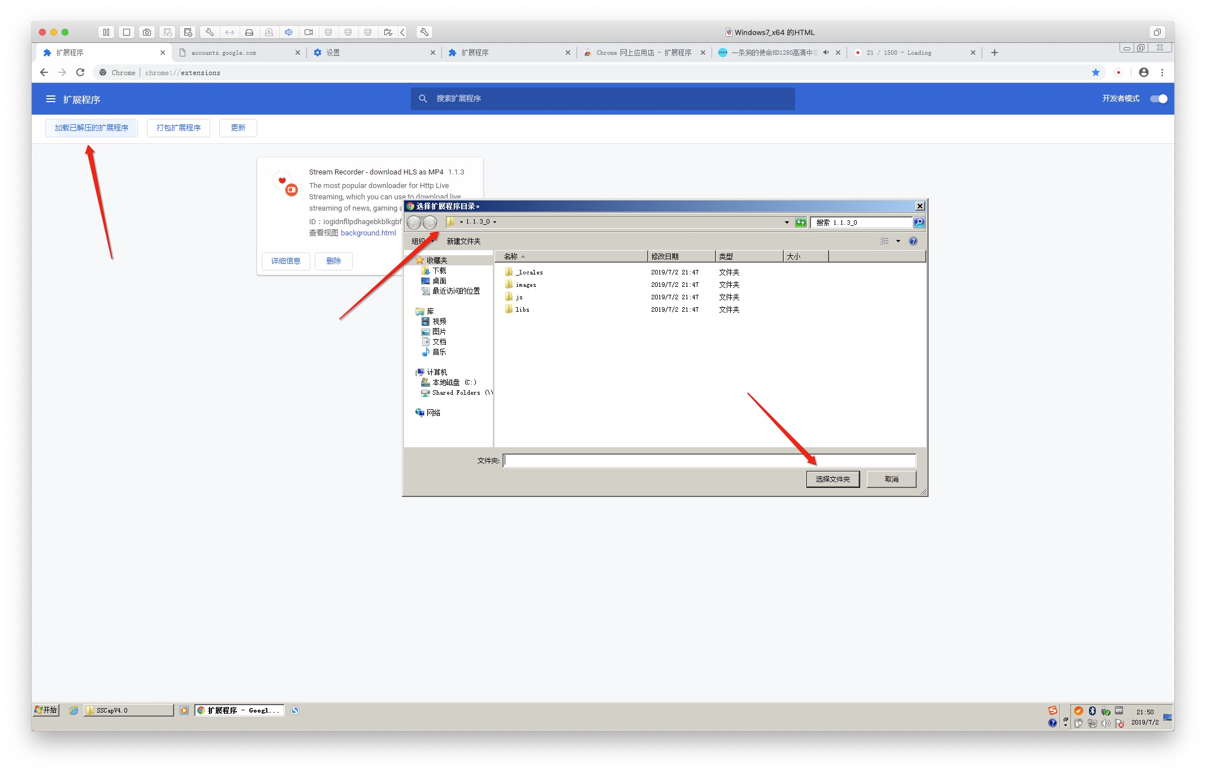Switch to the second 扩展程序 tab

[509, 53]
